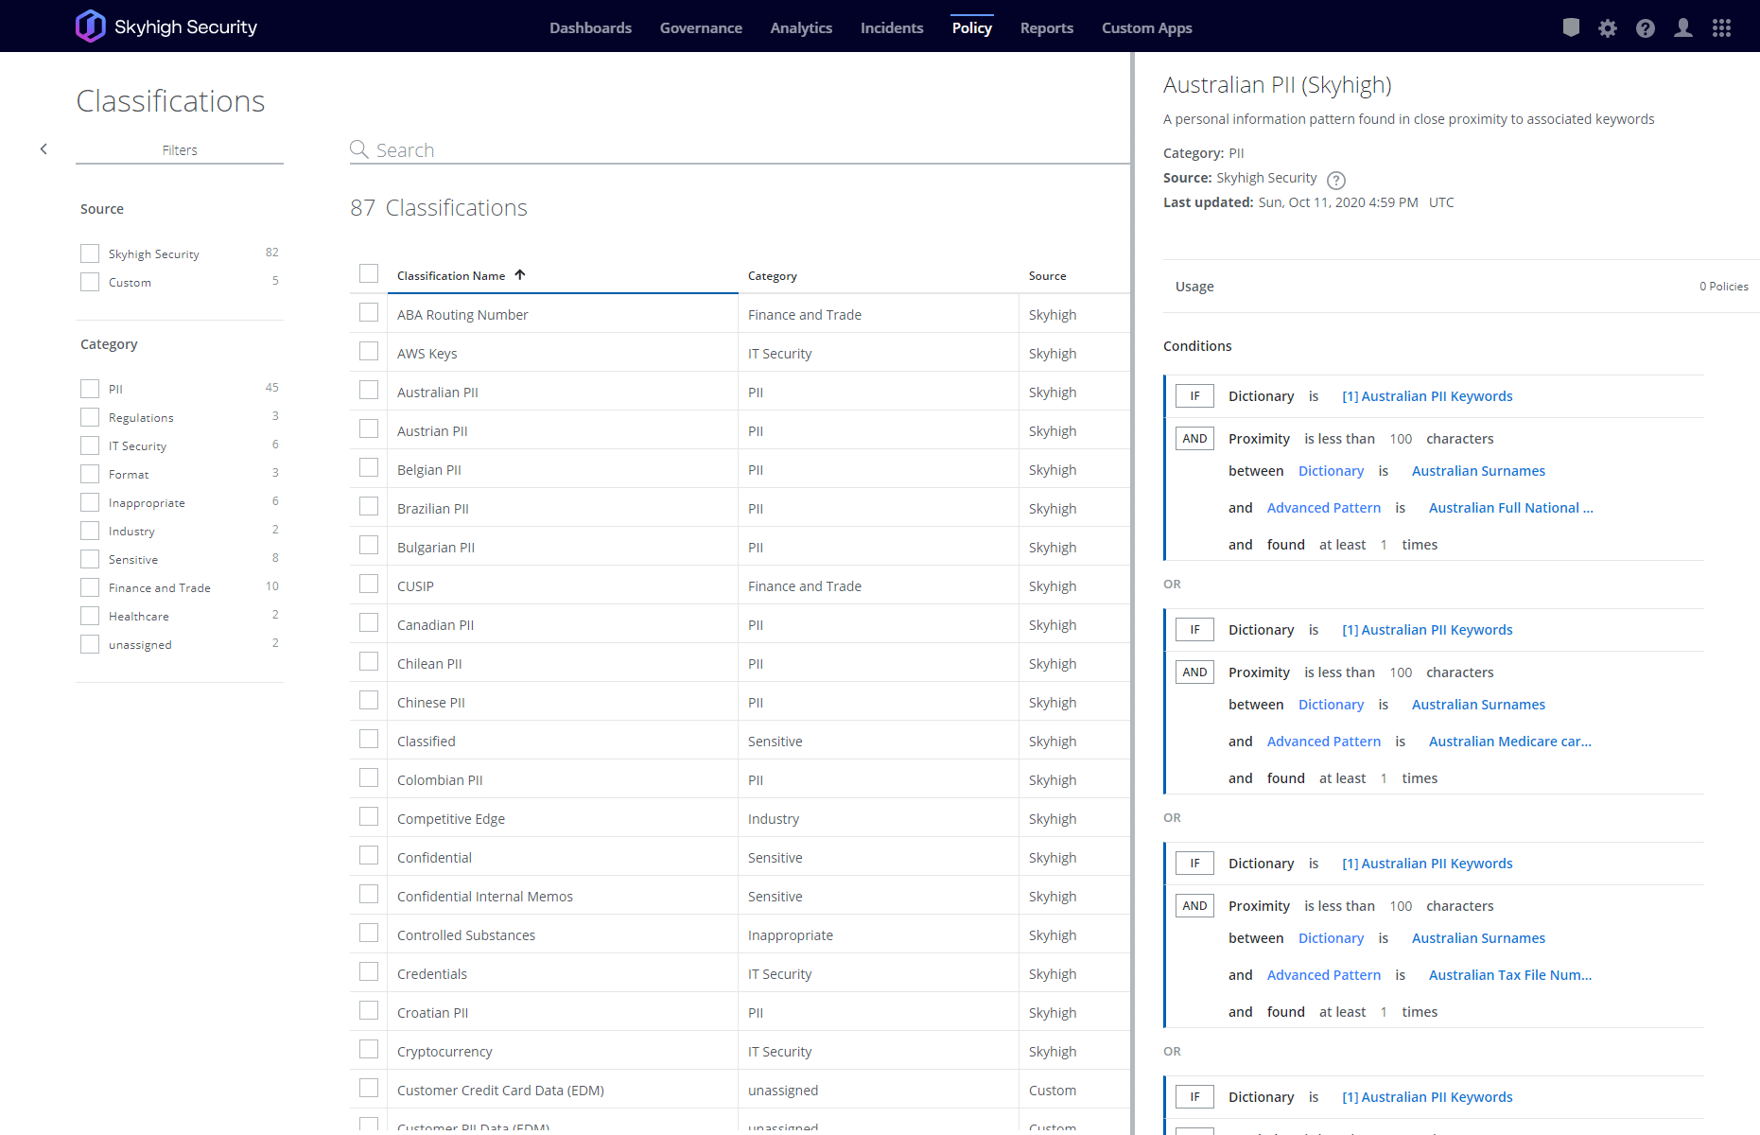
Task: Click the Skyhigh Security logo icon
Action: click(91, 26)
